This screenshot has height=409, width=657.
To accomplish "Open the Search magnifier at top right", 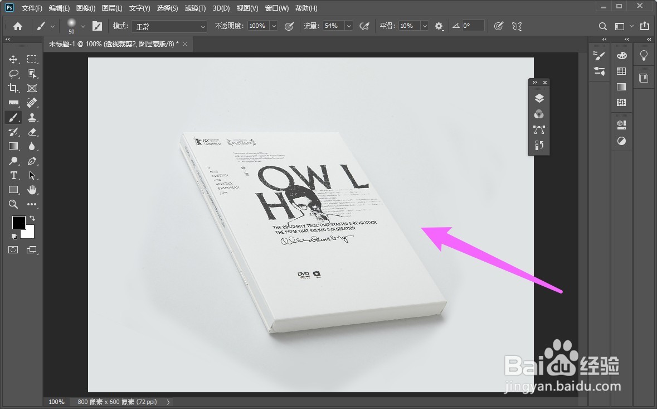I will tap(602, 26).
